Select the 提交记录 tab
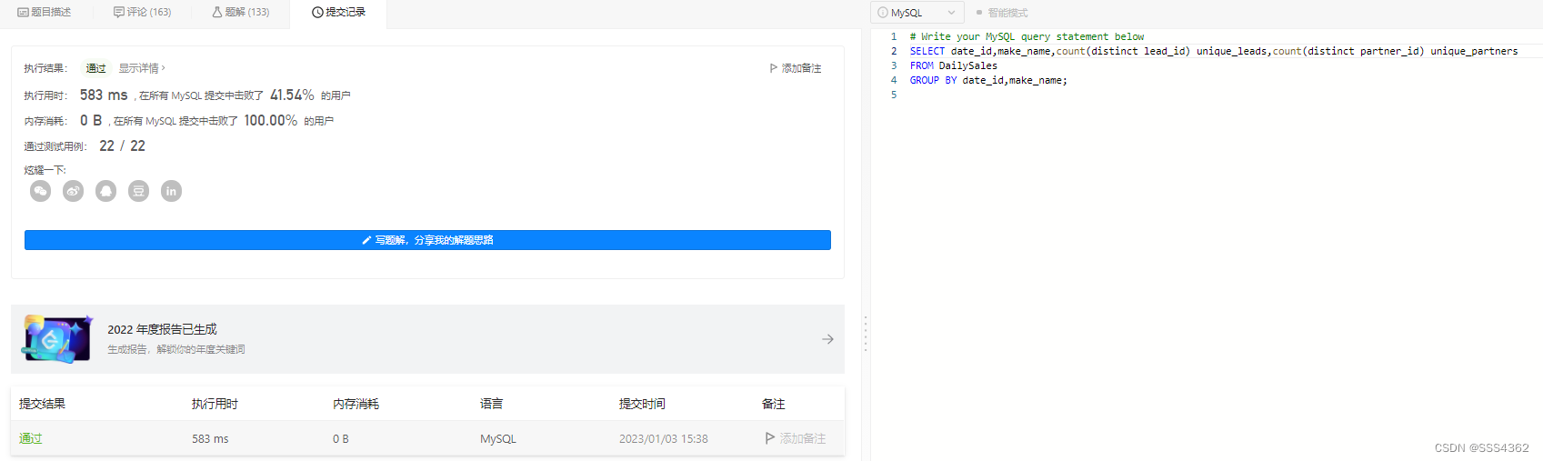The height and width of the screenshot is (461, 1543). (x=338, y=12)
